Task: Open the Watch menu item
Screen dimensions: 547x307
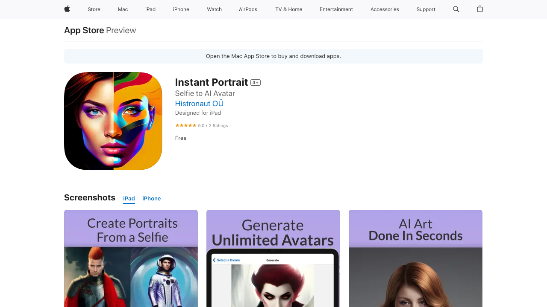Action: 215,9
